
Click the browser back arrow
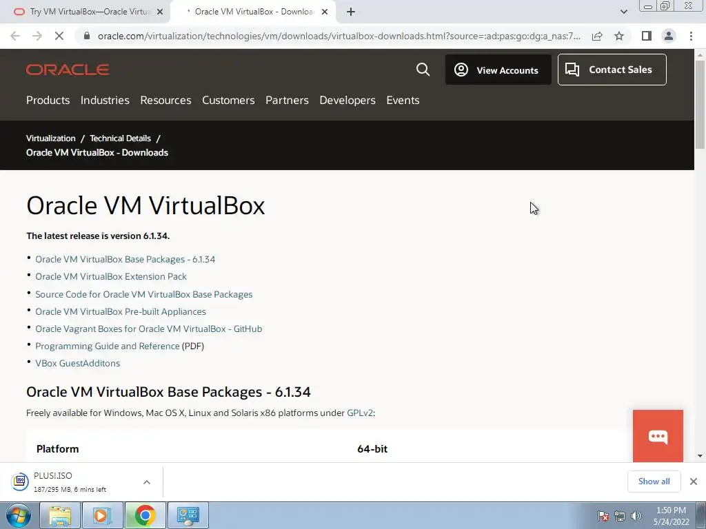point(15,36)
